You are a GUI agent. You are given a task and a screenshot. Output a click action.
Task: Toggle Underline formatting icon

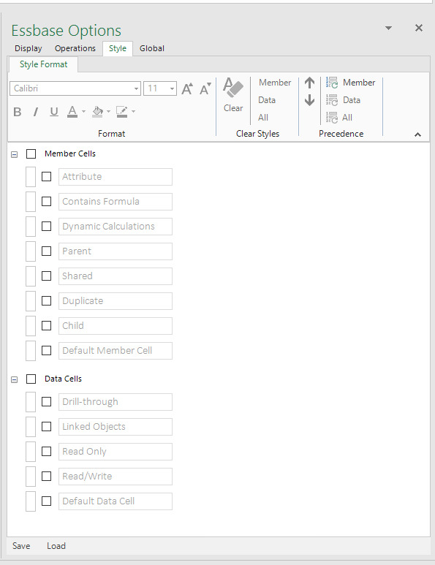[x=54, y=112]
